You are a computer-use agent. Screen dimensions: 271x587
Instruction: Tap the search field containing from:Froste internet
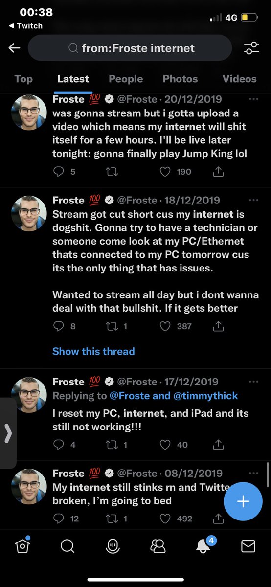[130, 48]
